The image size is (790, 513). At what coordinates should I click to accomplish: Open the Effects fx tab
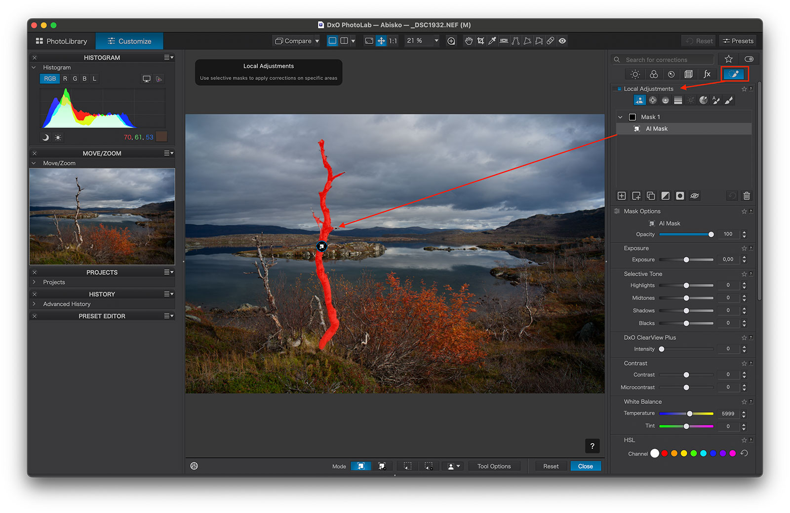coord(707,74)
